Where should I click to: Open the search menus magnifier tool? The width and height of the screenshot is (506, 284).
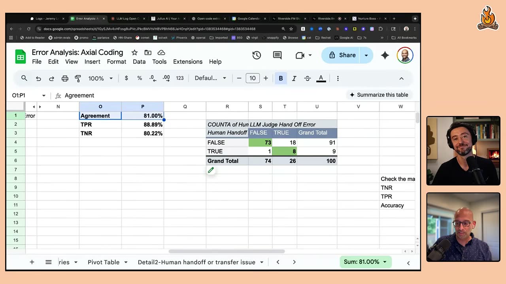pyautogui.click(x=24, y=78)
